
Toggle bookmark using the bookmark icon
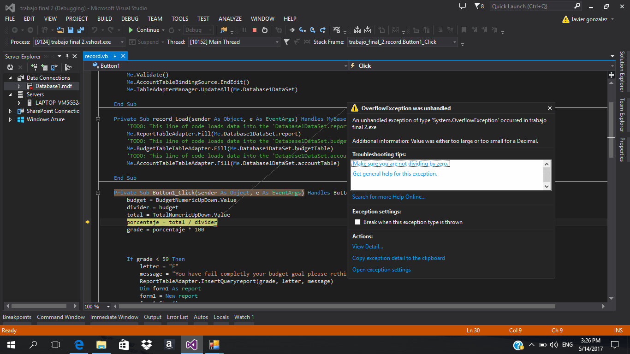click(464, 30)
